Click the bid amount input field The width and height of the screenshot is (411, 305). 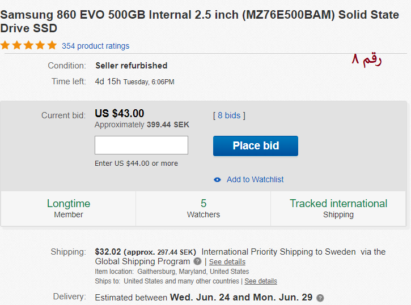click(141, 145)
